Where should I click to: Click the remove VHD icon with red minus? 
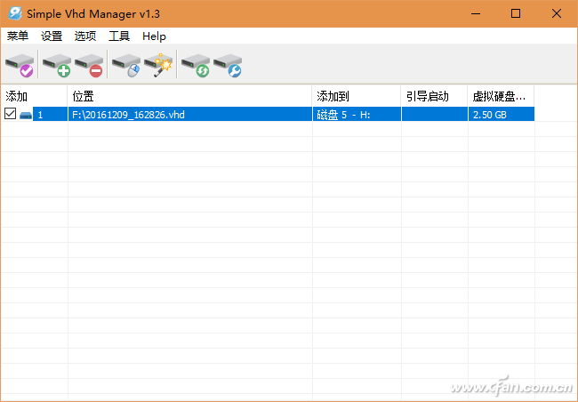coord(89,65)
